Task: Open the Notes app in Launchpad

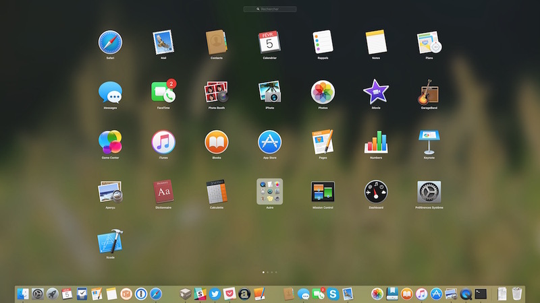Action: tap(376, 42)
